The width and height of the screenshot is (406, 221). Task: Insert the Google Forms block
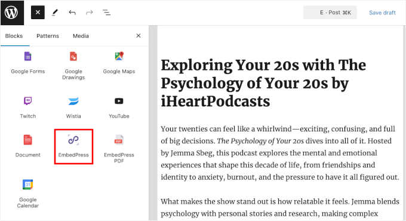tap(28, 63)
